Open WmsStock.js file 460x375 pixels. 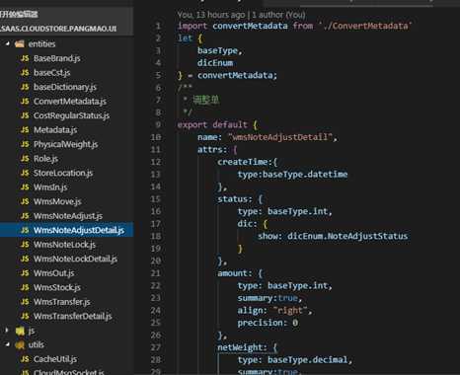[x=57, y=287]
